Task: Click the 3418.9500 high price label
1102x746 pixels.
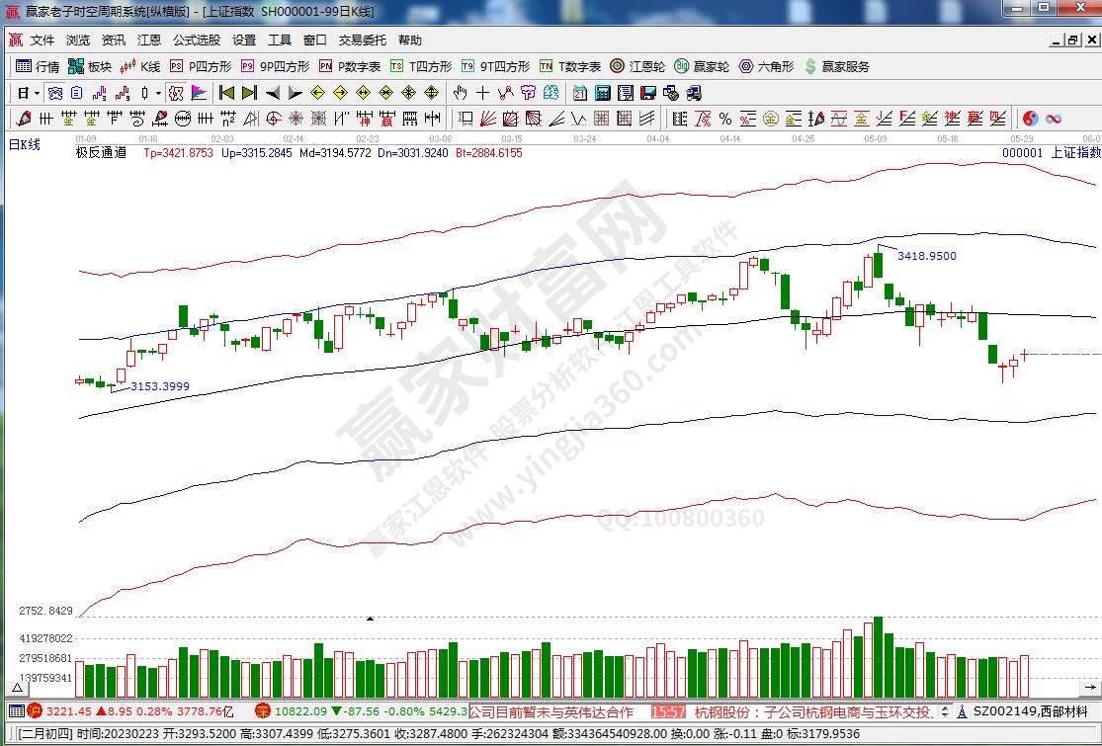Action: click(x=926, y=256)
